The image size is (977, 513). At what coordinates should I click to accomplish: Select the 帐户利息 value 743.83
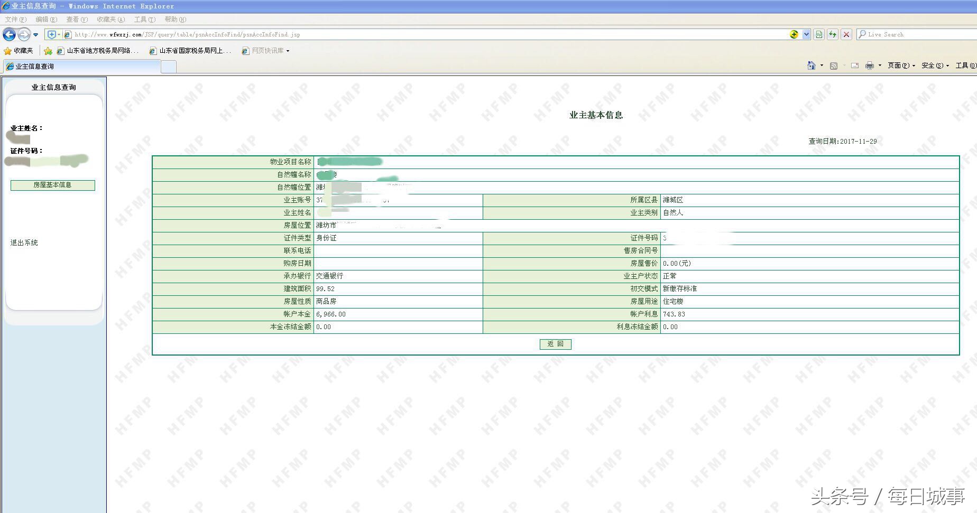coord(674,314)
